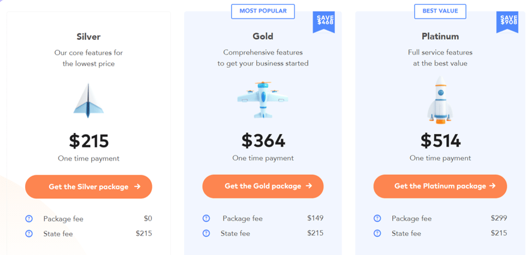Click the Silver paper plane icon
This screenshot has width=532, height=255.
88,101
